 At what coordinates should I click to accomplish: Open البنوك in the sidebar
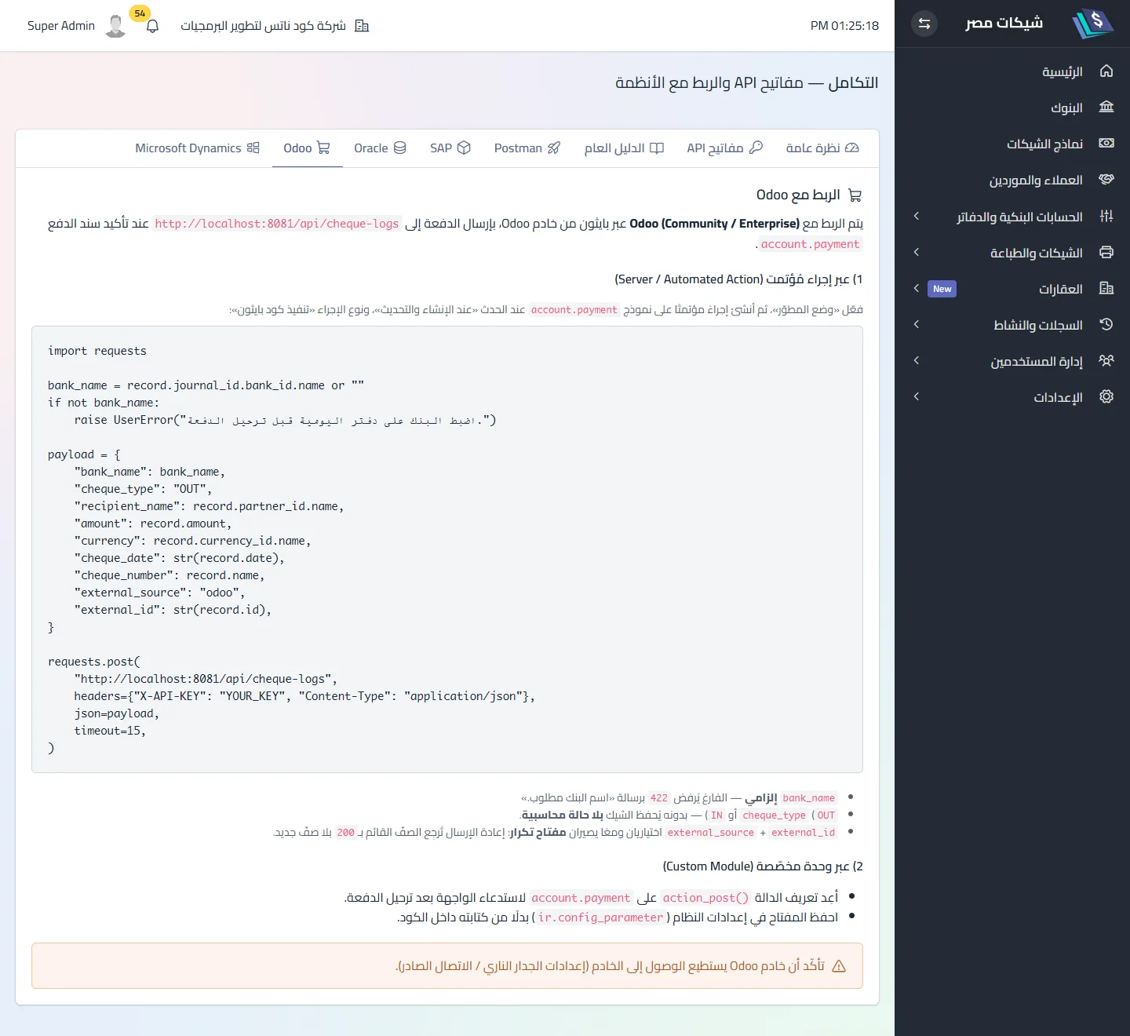1012,108
